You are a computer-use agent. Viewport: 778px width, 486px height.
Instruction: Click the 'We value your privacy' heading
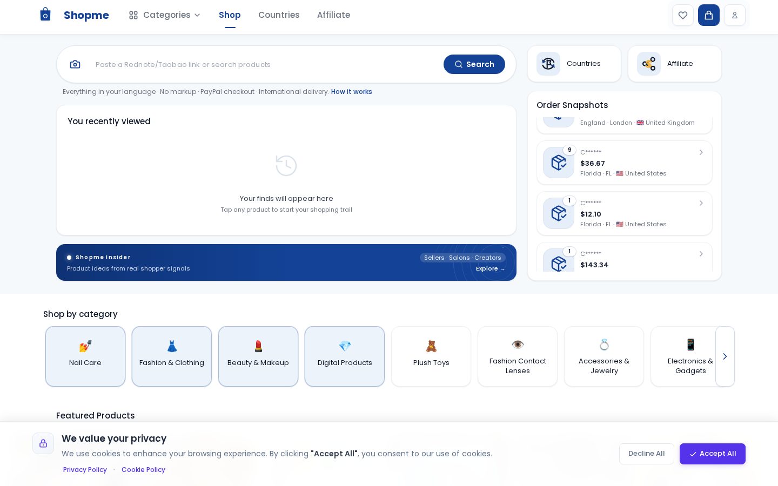point(114,438)
